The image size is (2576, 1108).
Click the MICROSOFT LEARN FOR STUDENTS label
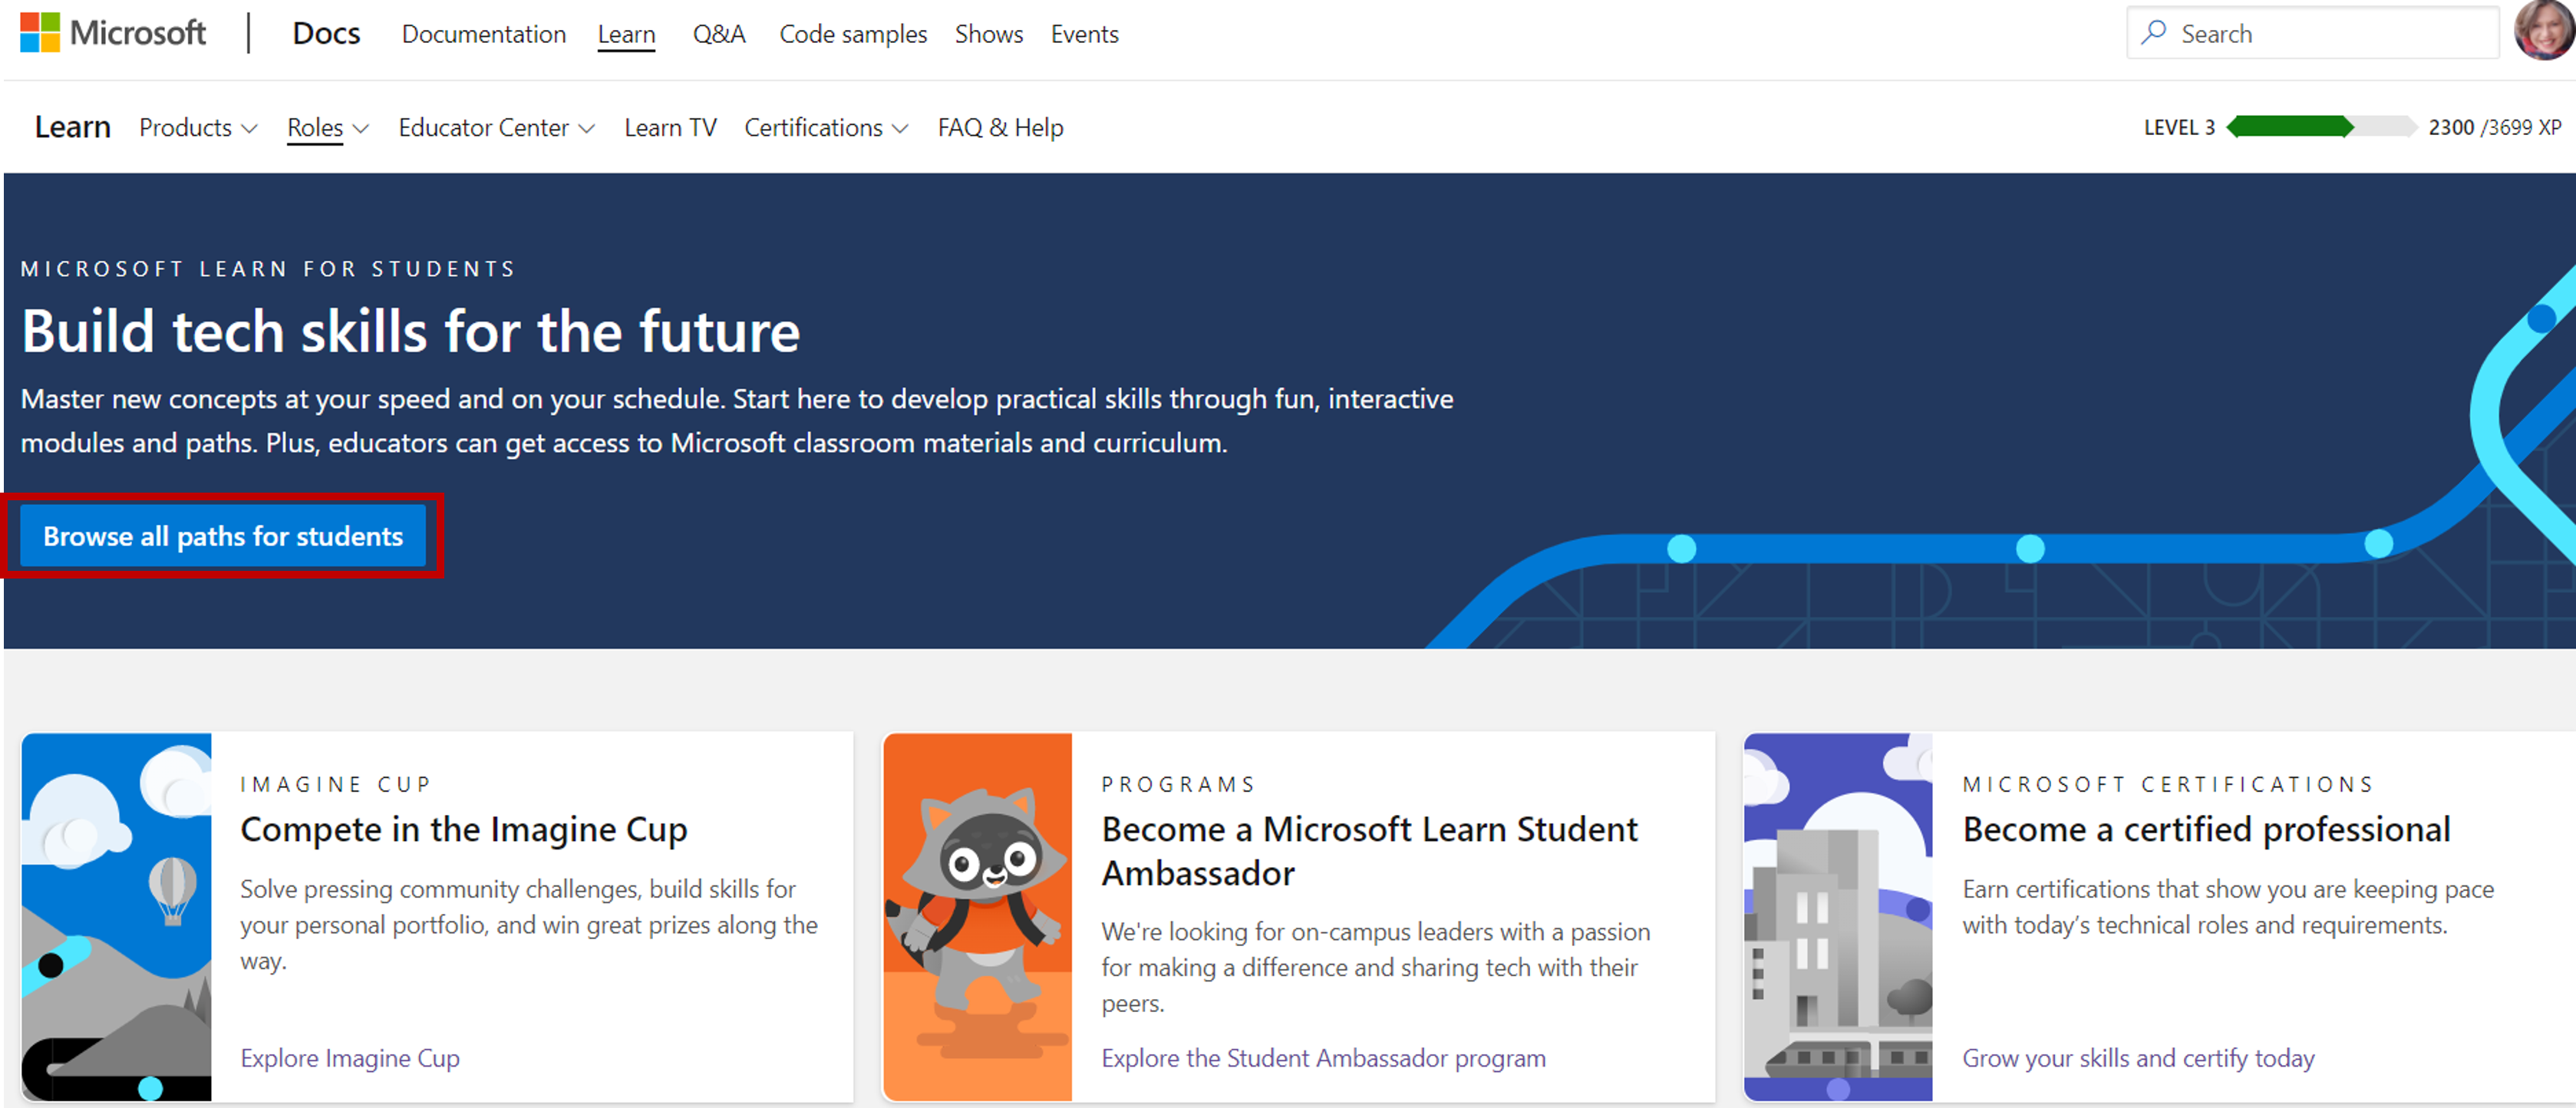(x=268, y=269)
